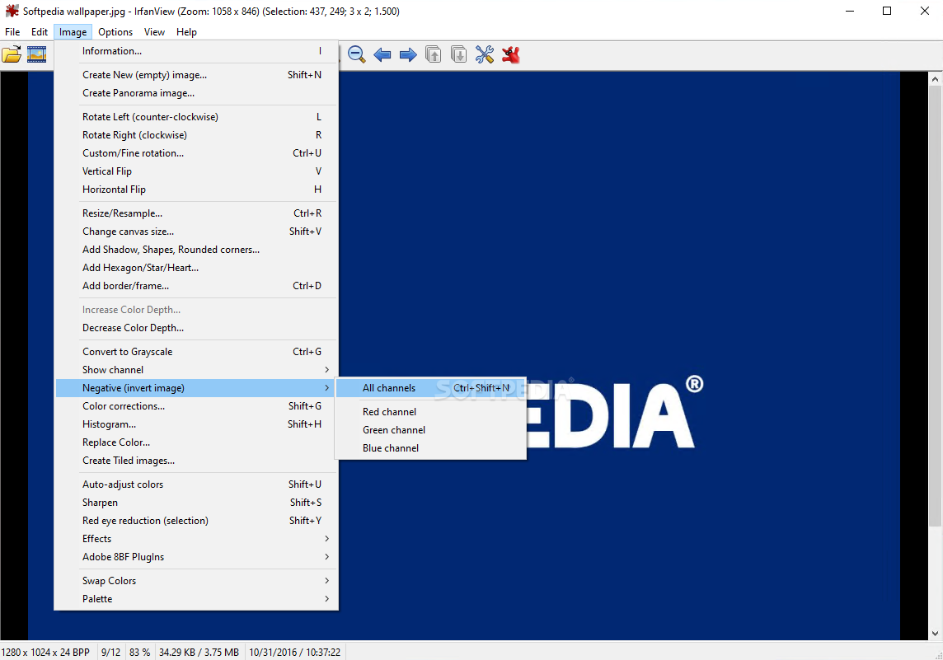
Task: Click the vertical scrollbar thumb
Action: (936, 307)
